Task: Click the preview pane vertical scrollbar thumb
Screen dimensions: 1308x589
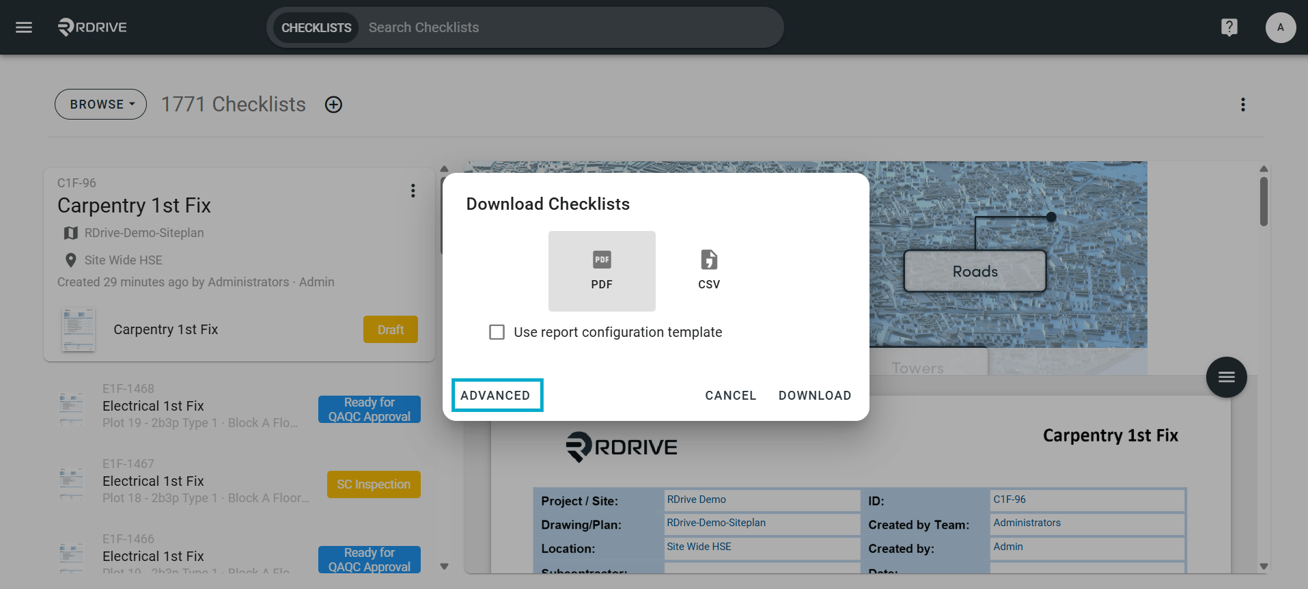Action: [1263, 202]
